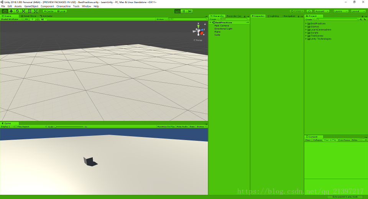Open Project Create dropdown
368x199 pixels.
pos(310,20)
